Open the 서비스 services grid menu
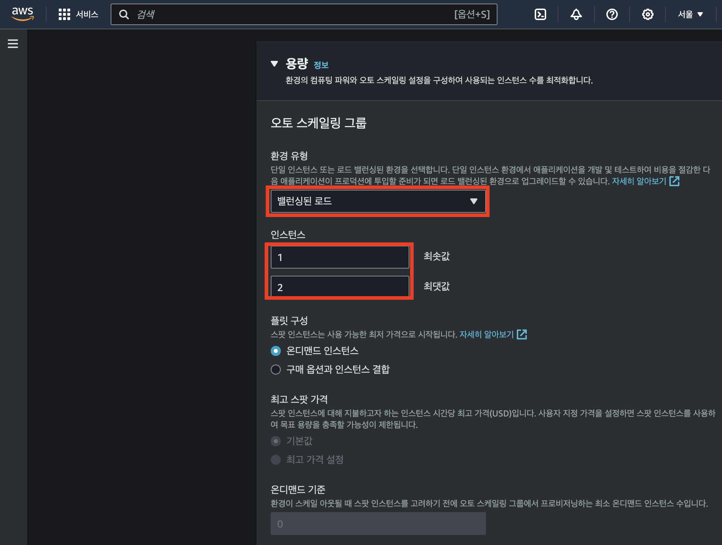The height and width of the screenshot is (545, 722). [x=64, y=14]
